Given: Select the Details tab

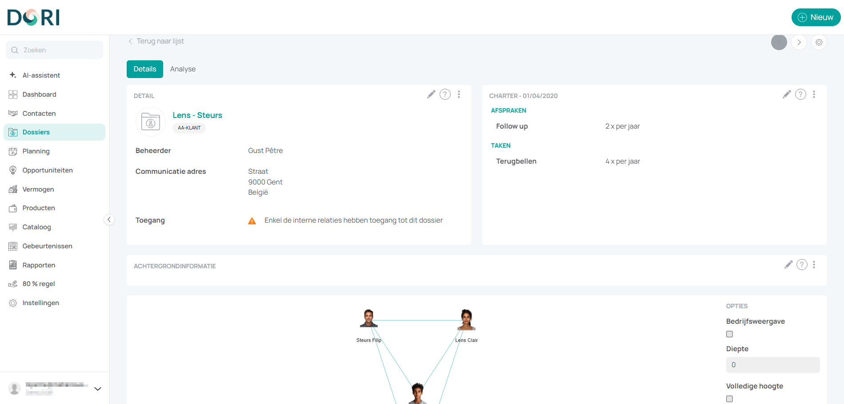Looking at the screenshot, I should point(145,69).
